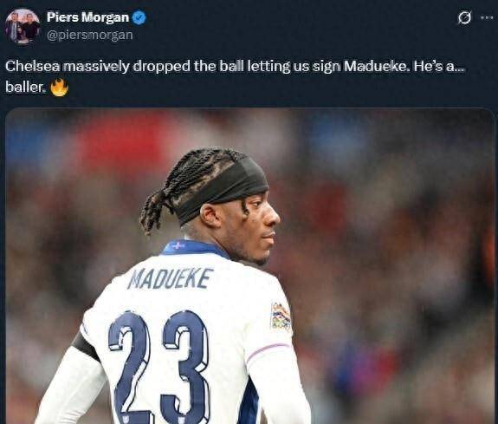Click the player's black headband

pyautogui.click(x=223, y=189)
